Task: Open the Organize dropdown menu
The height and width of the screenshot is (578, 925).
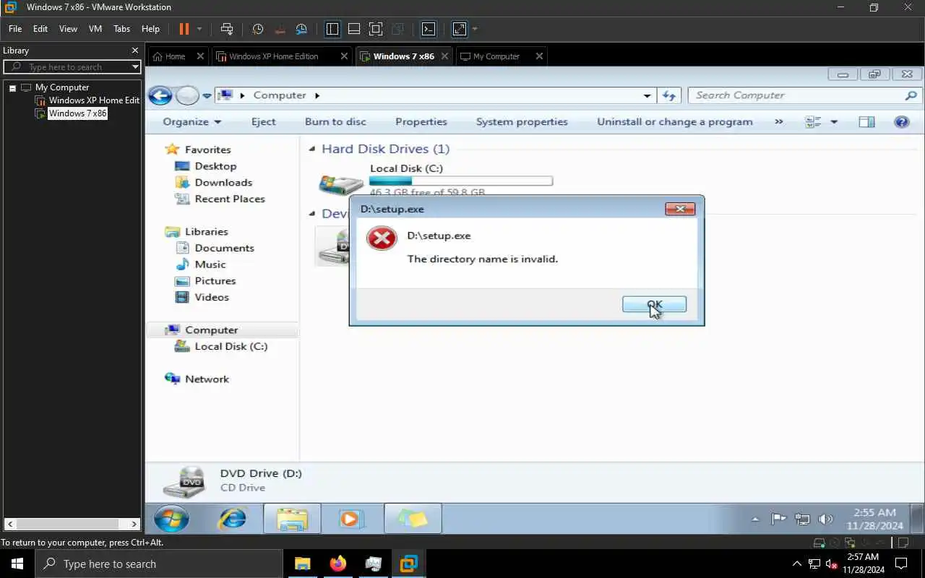Action: [x=192, y=122]
